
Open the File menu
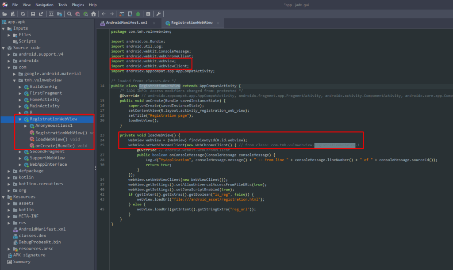pyautogui.click(x=15, y=5)
